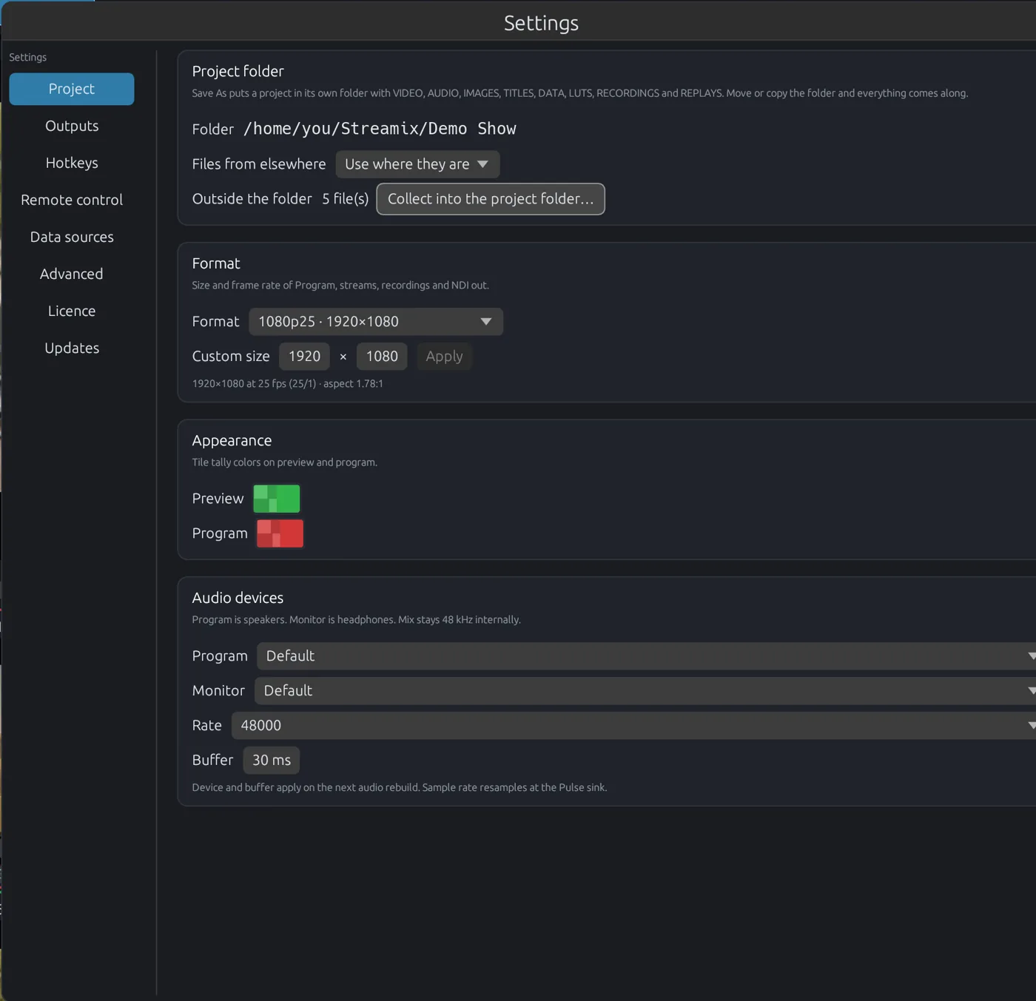Open the Program audio device dropdown

tap(646, 656)
